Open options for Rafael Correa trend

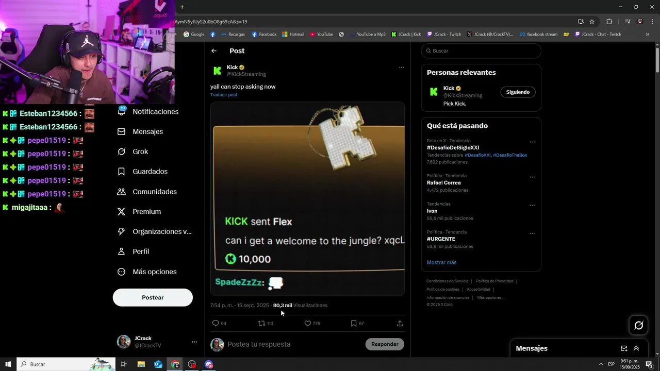[x=532, y=177]
